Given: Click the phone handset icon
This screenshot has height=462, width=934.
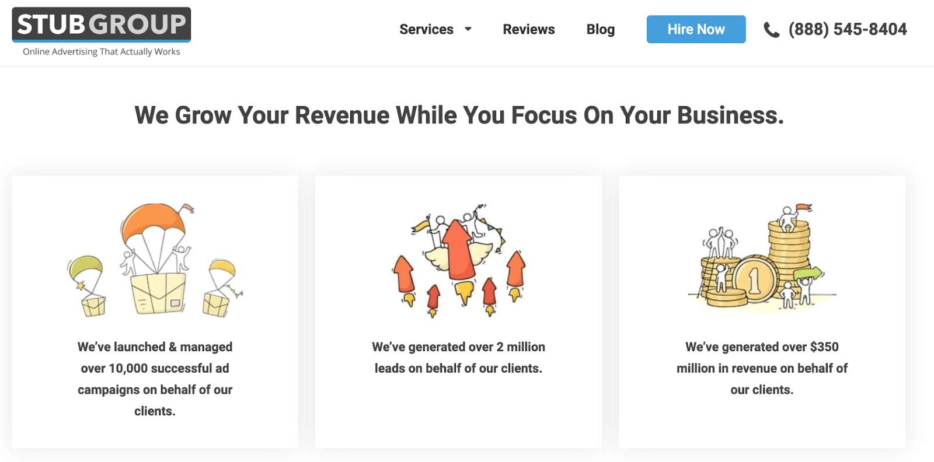Looking at the screenshot, I should pyautogui.click(x=771, y=30).
